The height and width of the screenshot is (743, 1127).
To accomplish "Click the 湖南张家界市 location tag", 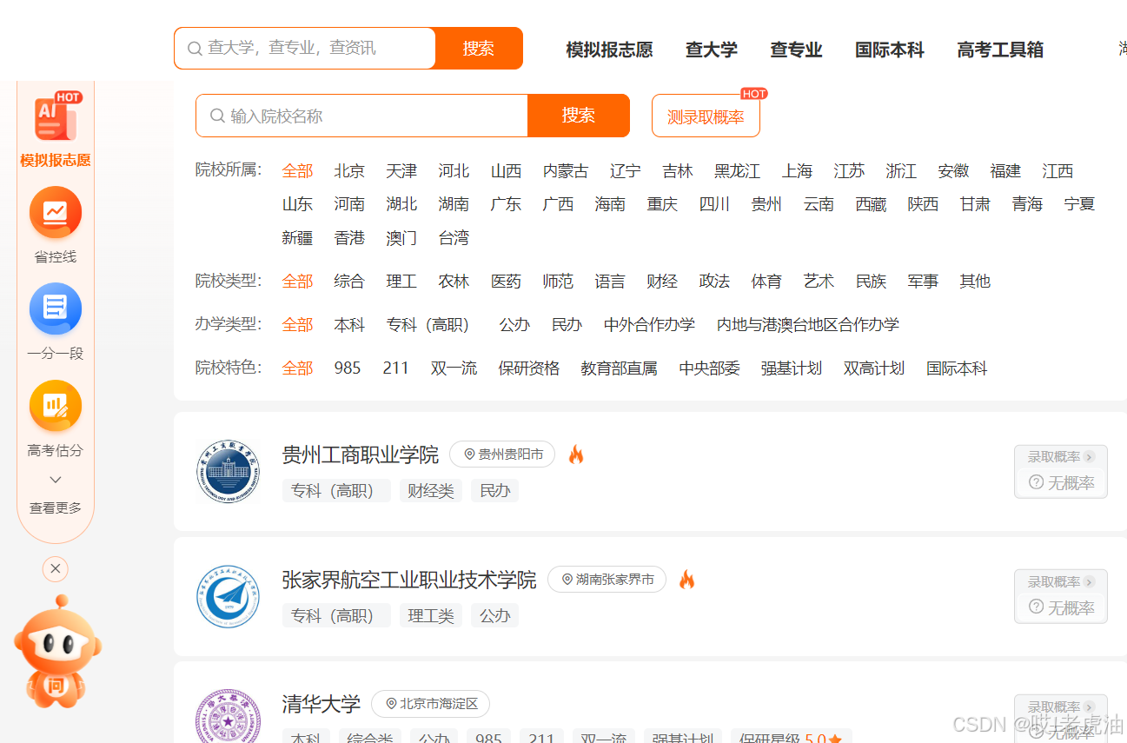I will (607, 580).
